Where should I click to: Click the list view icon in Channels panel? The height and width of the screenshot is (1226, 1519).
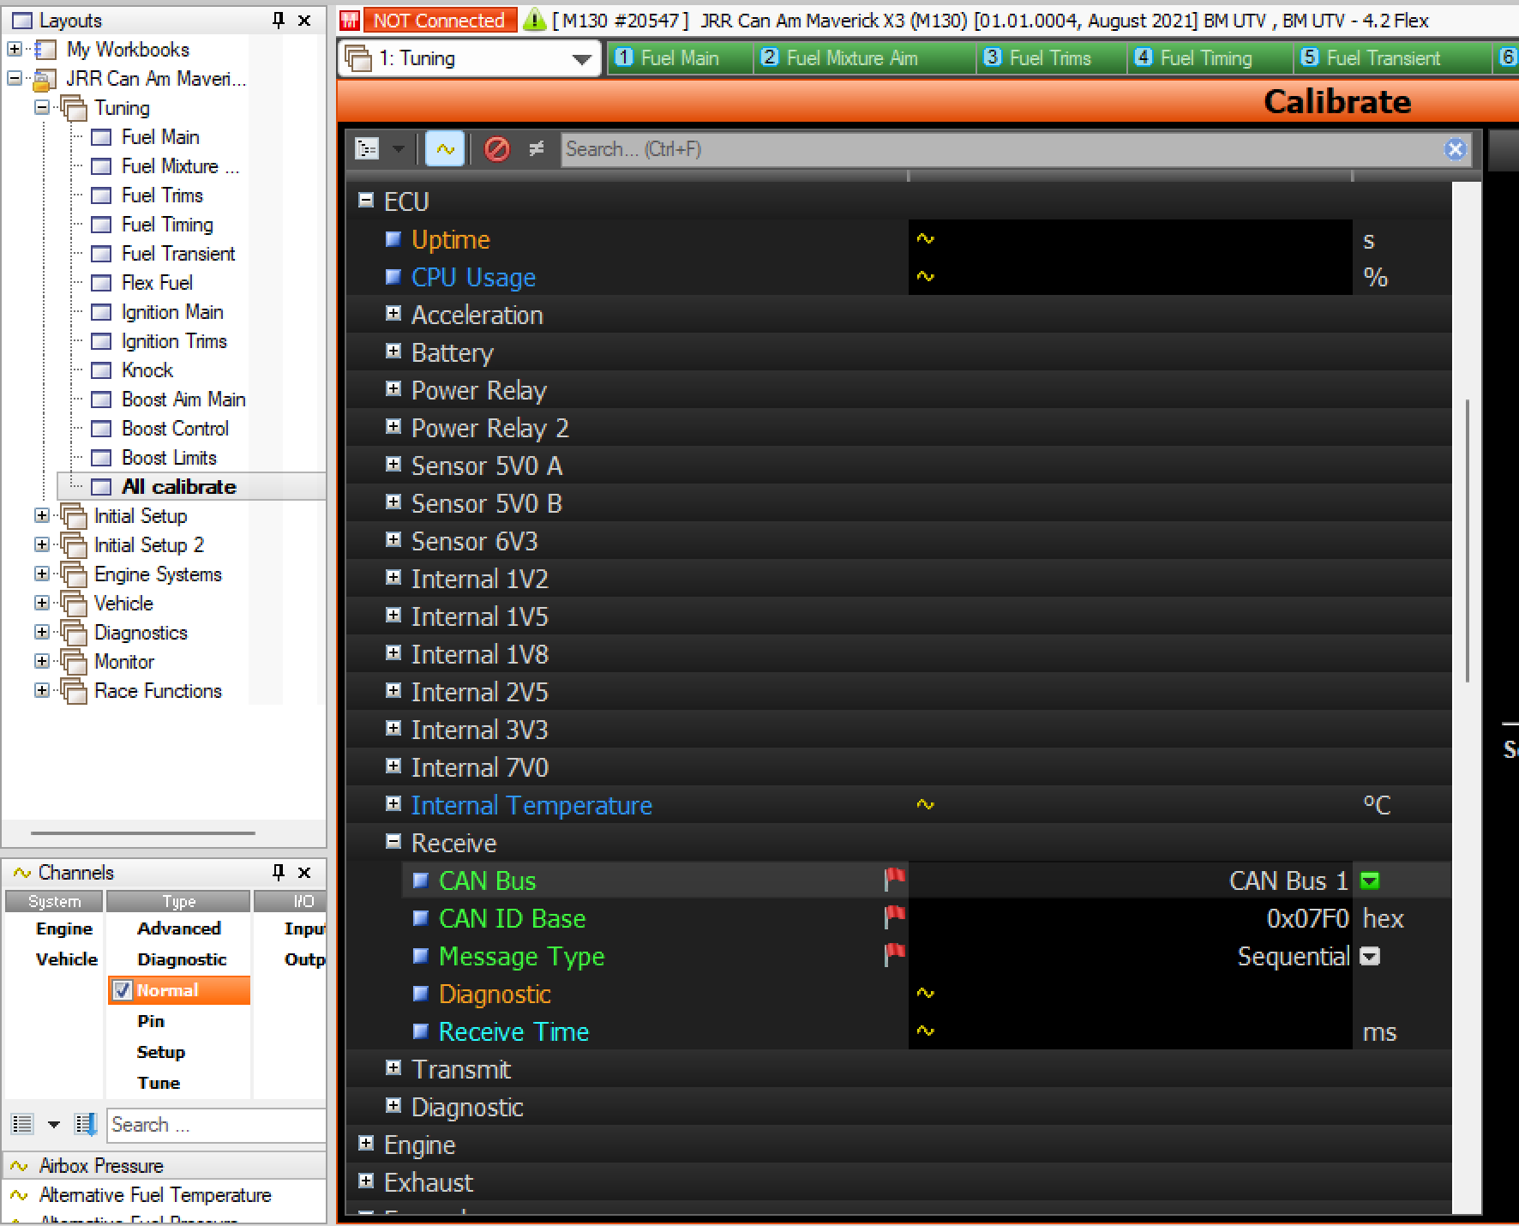coord(21,1124)
